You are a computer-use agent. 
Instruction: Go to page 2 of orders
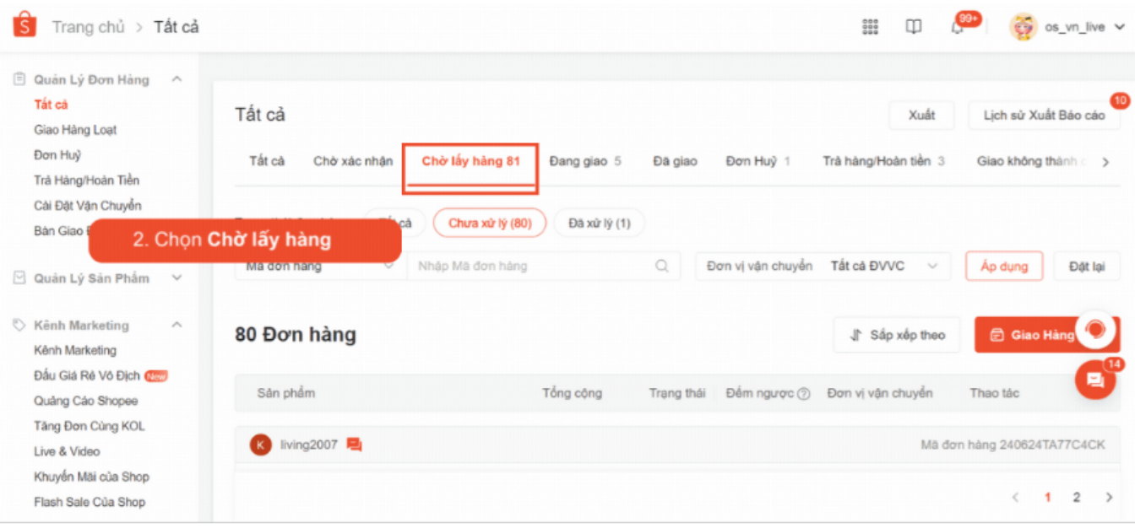click(x=1076, y=498)
